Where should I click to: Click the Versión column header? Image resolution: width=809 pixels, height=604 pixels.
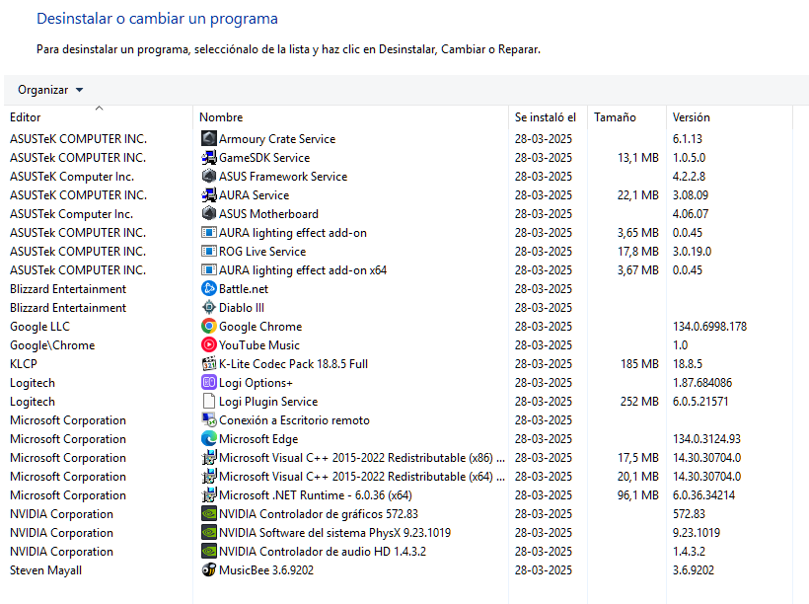tap(691, 117)
